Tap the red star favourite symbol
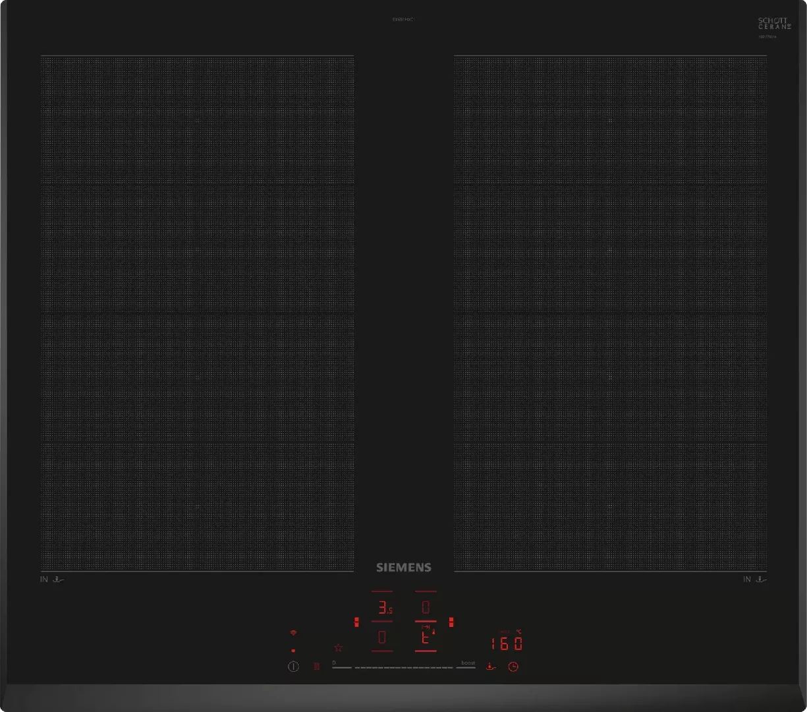Image resolution: width=807 pixels, height=712 pixels. [338, 648]
